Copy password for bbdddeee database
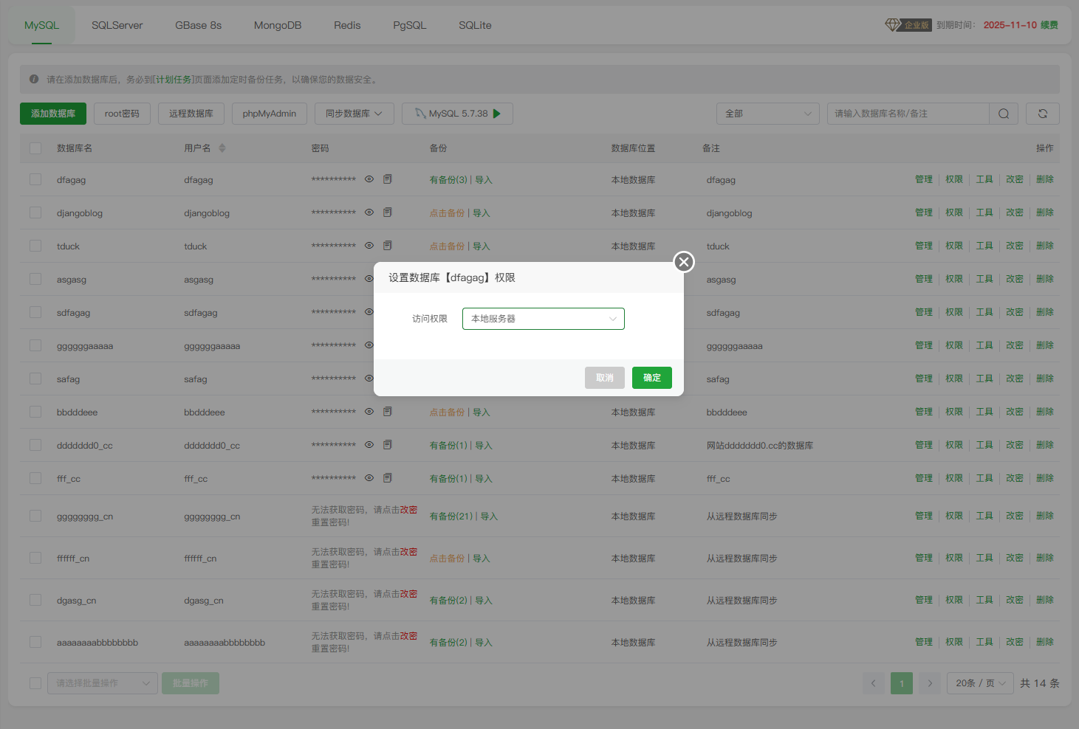This screenshot has height=729, width=1079. tap(388, 412)
